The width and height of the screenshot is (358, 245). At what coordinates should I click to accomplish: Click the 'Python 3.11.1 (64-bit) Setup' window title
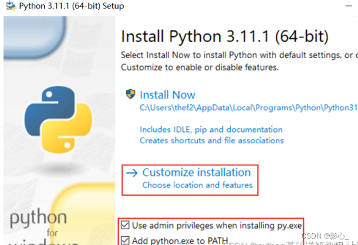tap(72, 6)
